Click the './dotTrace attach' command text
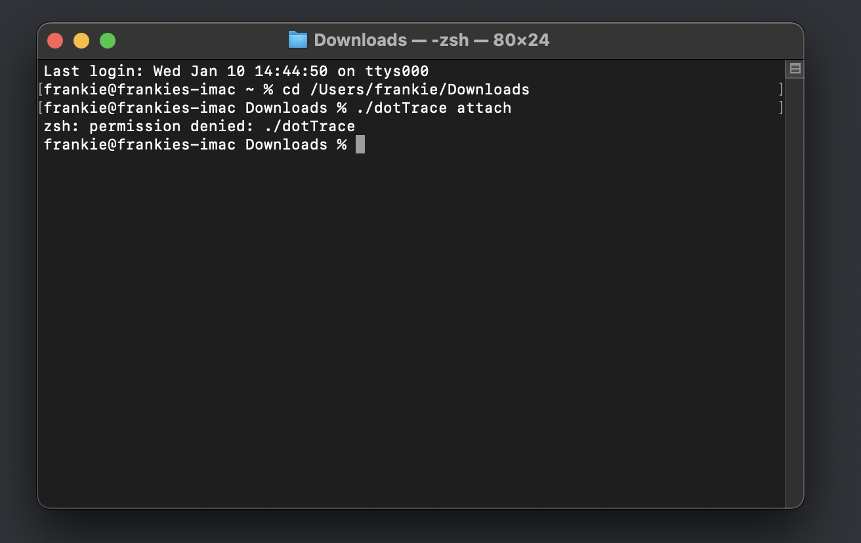The width and height of the screenshot is (861, 543). pyautogui.click(x=434, y=108)
